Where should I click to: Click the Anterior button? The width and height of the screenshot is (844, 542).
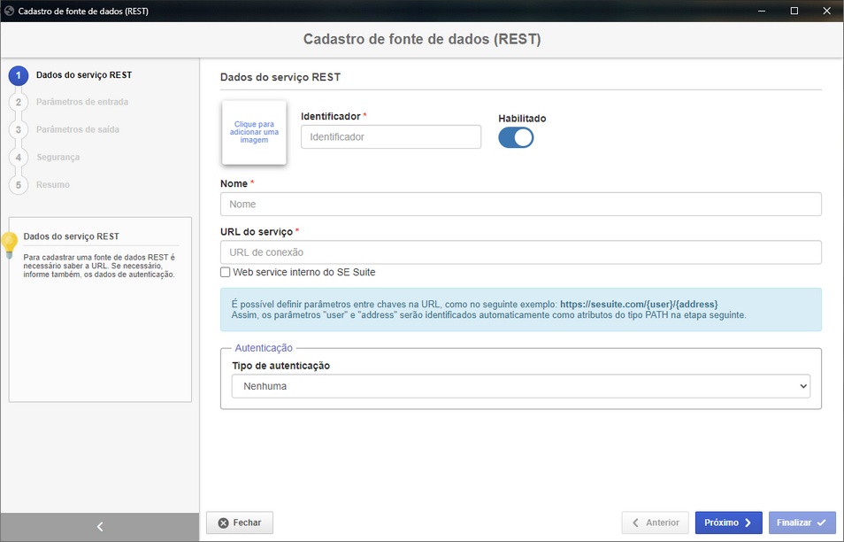655,523
